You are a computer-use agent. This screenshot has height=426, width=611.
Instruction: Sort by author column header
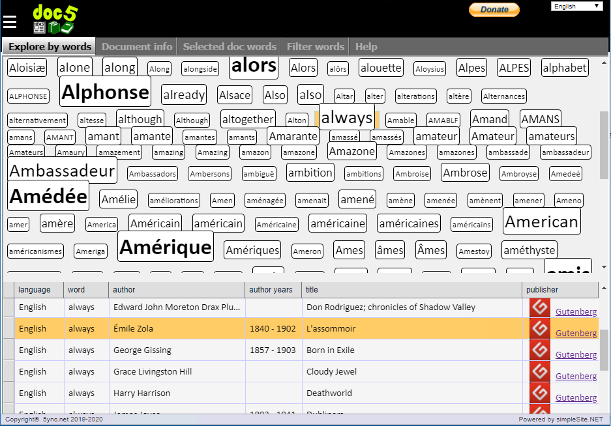point(177,290)
